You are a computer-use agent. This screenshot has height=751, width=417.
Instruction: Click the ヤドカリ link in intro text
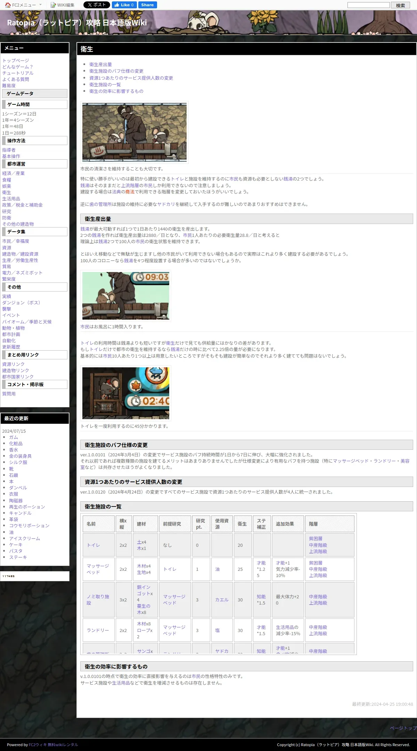tap(166, 204)
